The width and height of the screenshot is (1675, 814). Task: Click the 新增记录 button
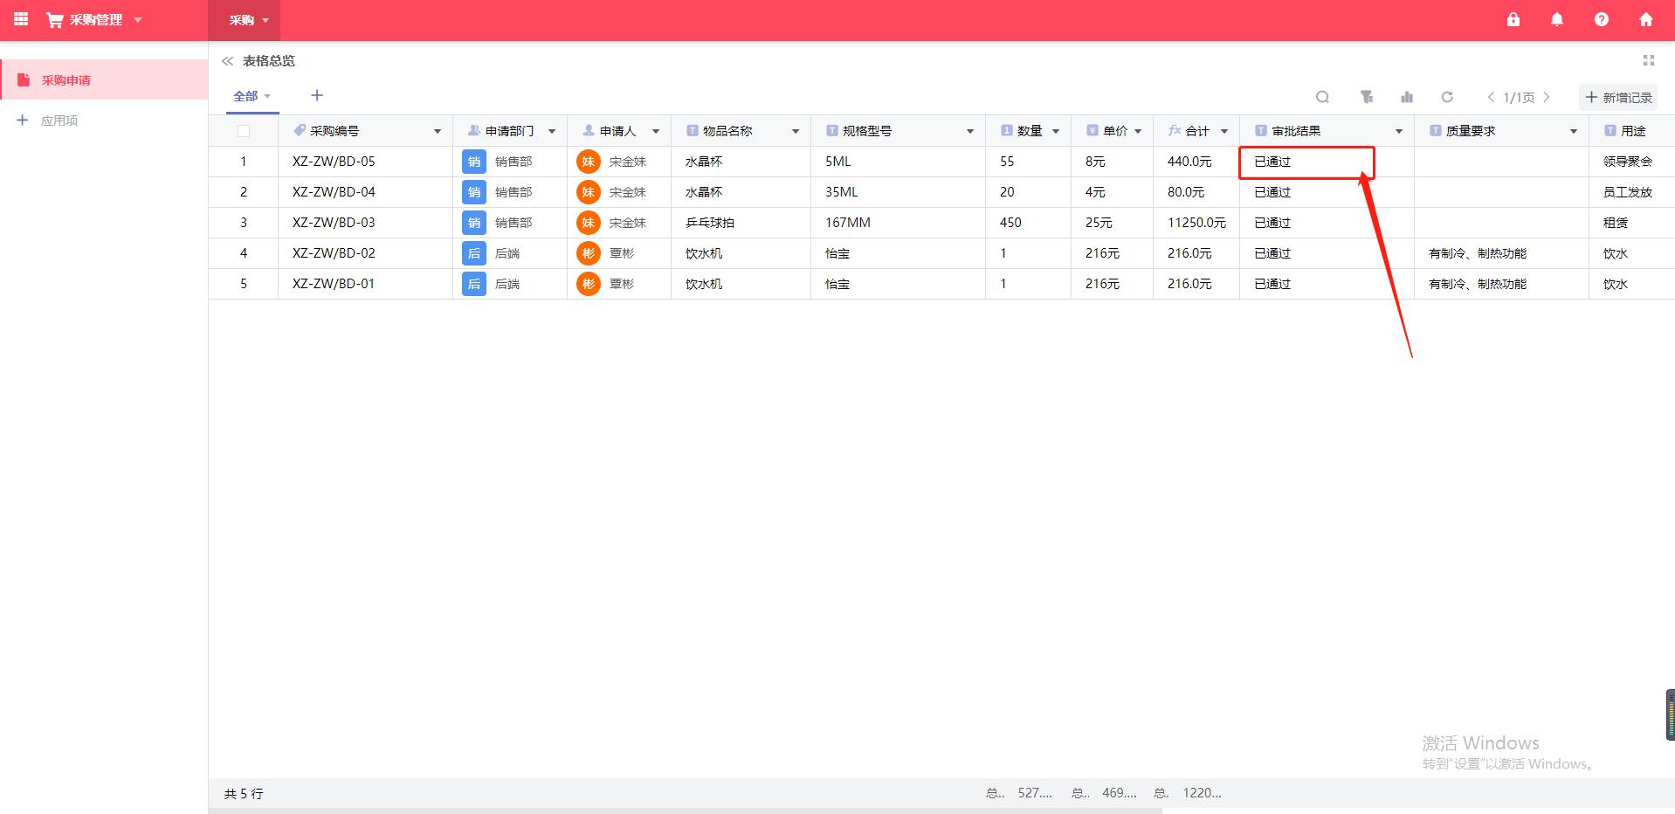[x=1618, y=97]
